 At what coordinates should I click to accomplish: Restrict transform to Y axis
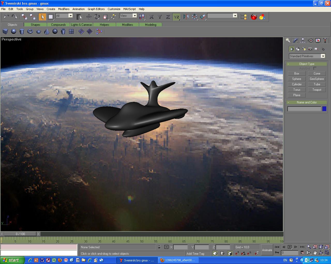point(160,17)
